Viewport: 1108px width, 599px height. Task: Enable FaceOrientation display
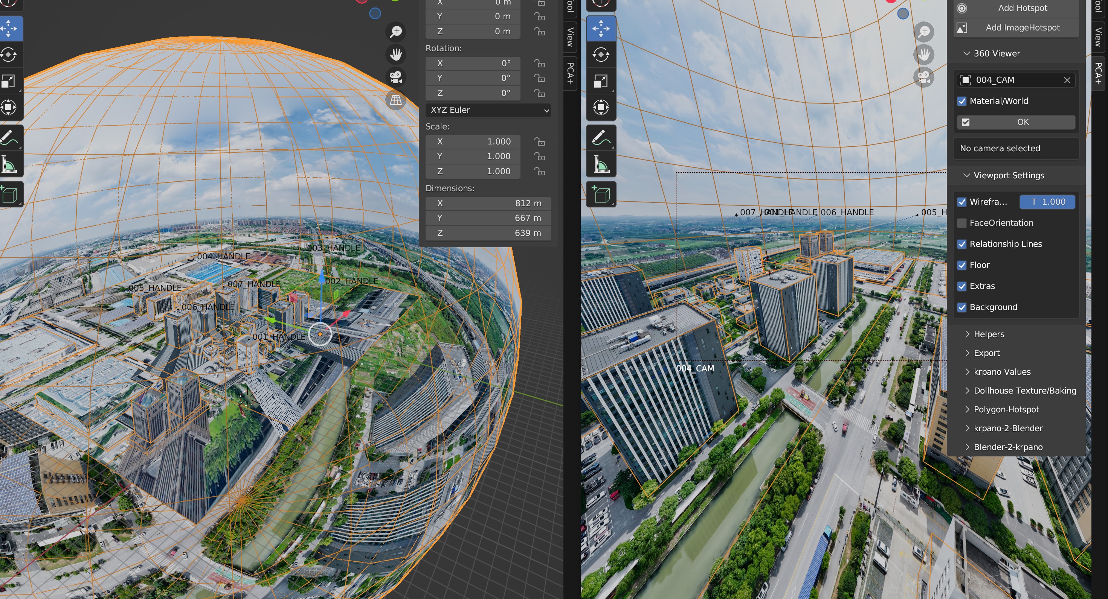[x=963, y=223]
